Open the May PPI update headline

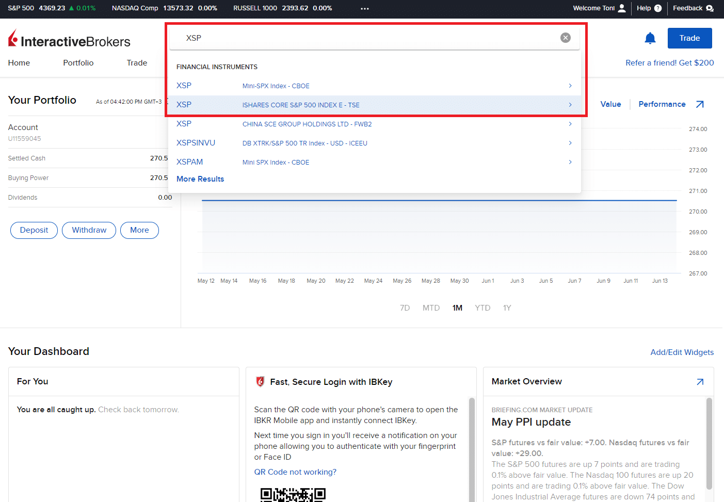coord(531,422)
